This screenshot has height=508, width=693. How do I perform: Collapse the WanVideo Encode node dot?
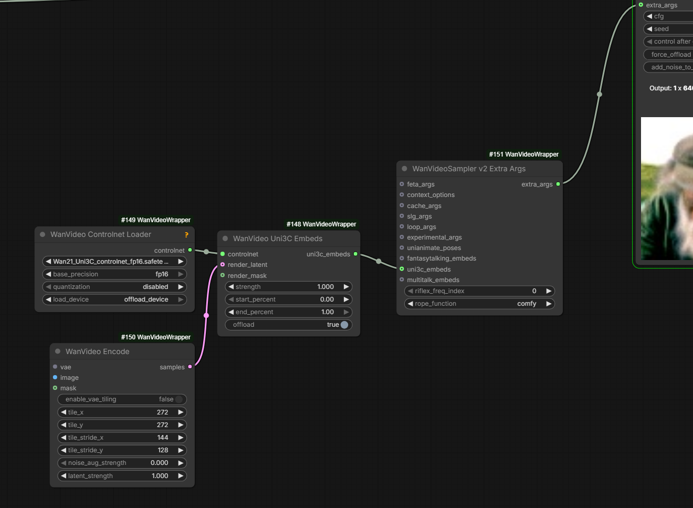coord(58,351)
